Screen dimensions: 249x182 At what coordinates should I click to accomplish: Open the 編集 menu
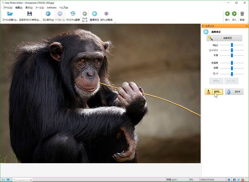point(19,7)
